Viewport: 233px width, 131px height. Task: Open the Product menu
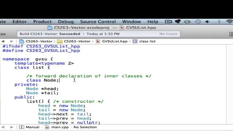(42, 22)
